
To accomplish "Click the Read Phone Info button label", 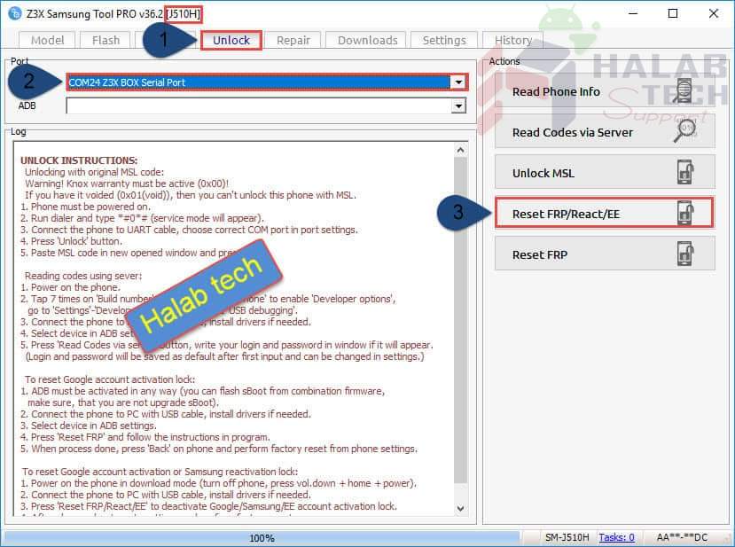I will (556, 92).
